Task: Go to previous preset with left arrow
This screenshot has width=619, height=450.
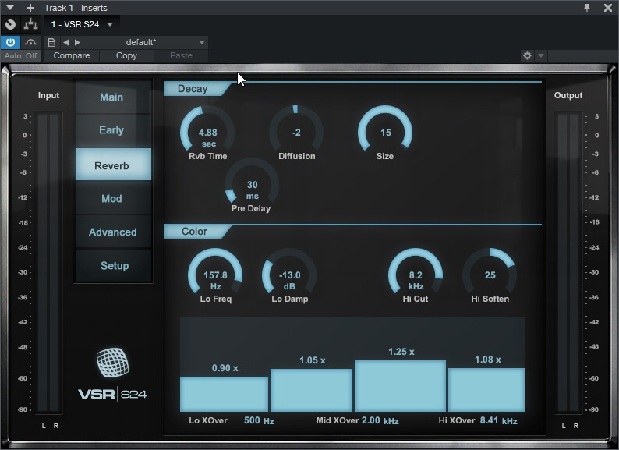Action: [66, 42]
